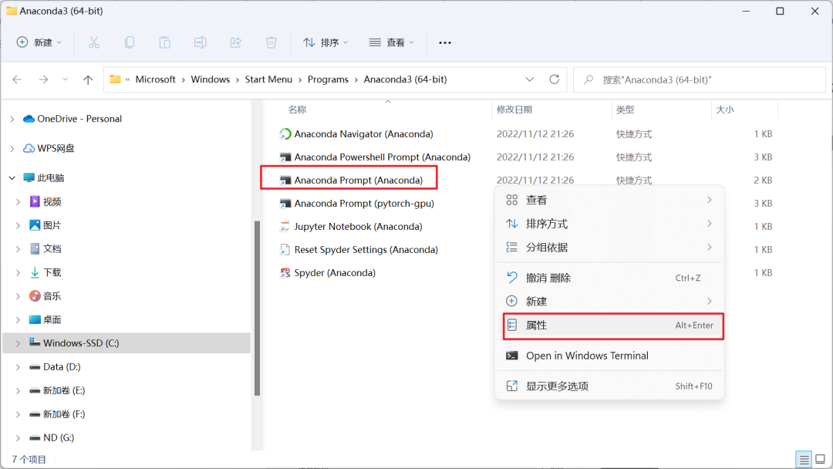Switch to details view icon in status bar
This screenshot has height=469, width=833.
804,460
